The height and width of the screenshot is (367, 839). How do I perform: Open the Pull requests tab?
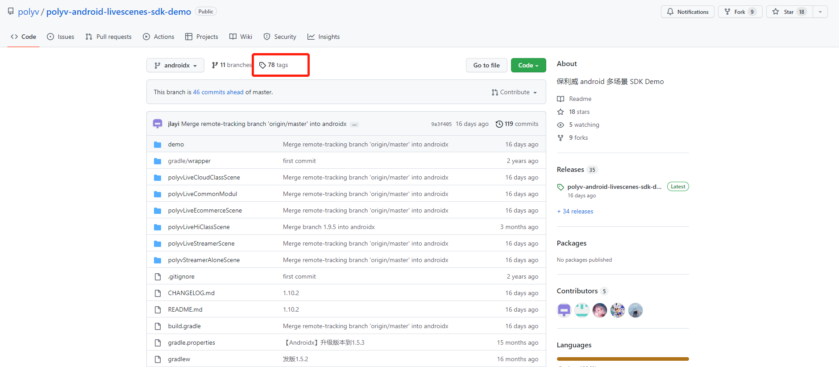point(108,37)
